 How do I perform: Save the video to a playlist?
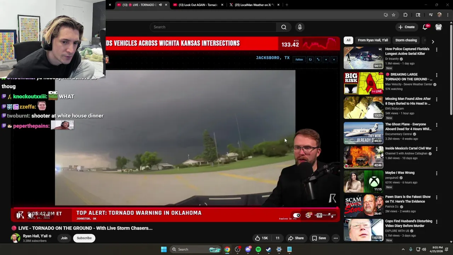point(319,238)
